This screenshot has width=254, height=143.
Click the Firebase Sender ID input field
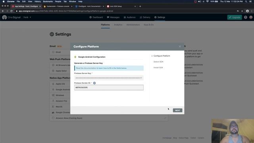(109, 87)
